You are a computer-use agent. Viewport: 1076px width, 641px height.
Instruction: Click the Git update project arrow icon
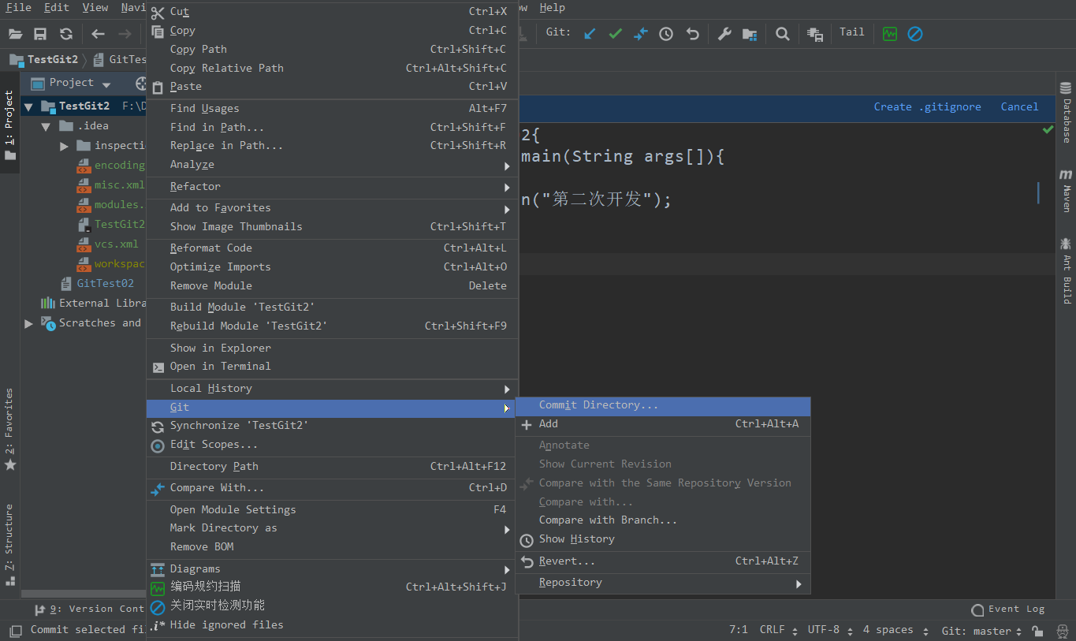click(x=590, y=34)
